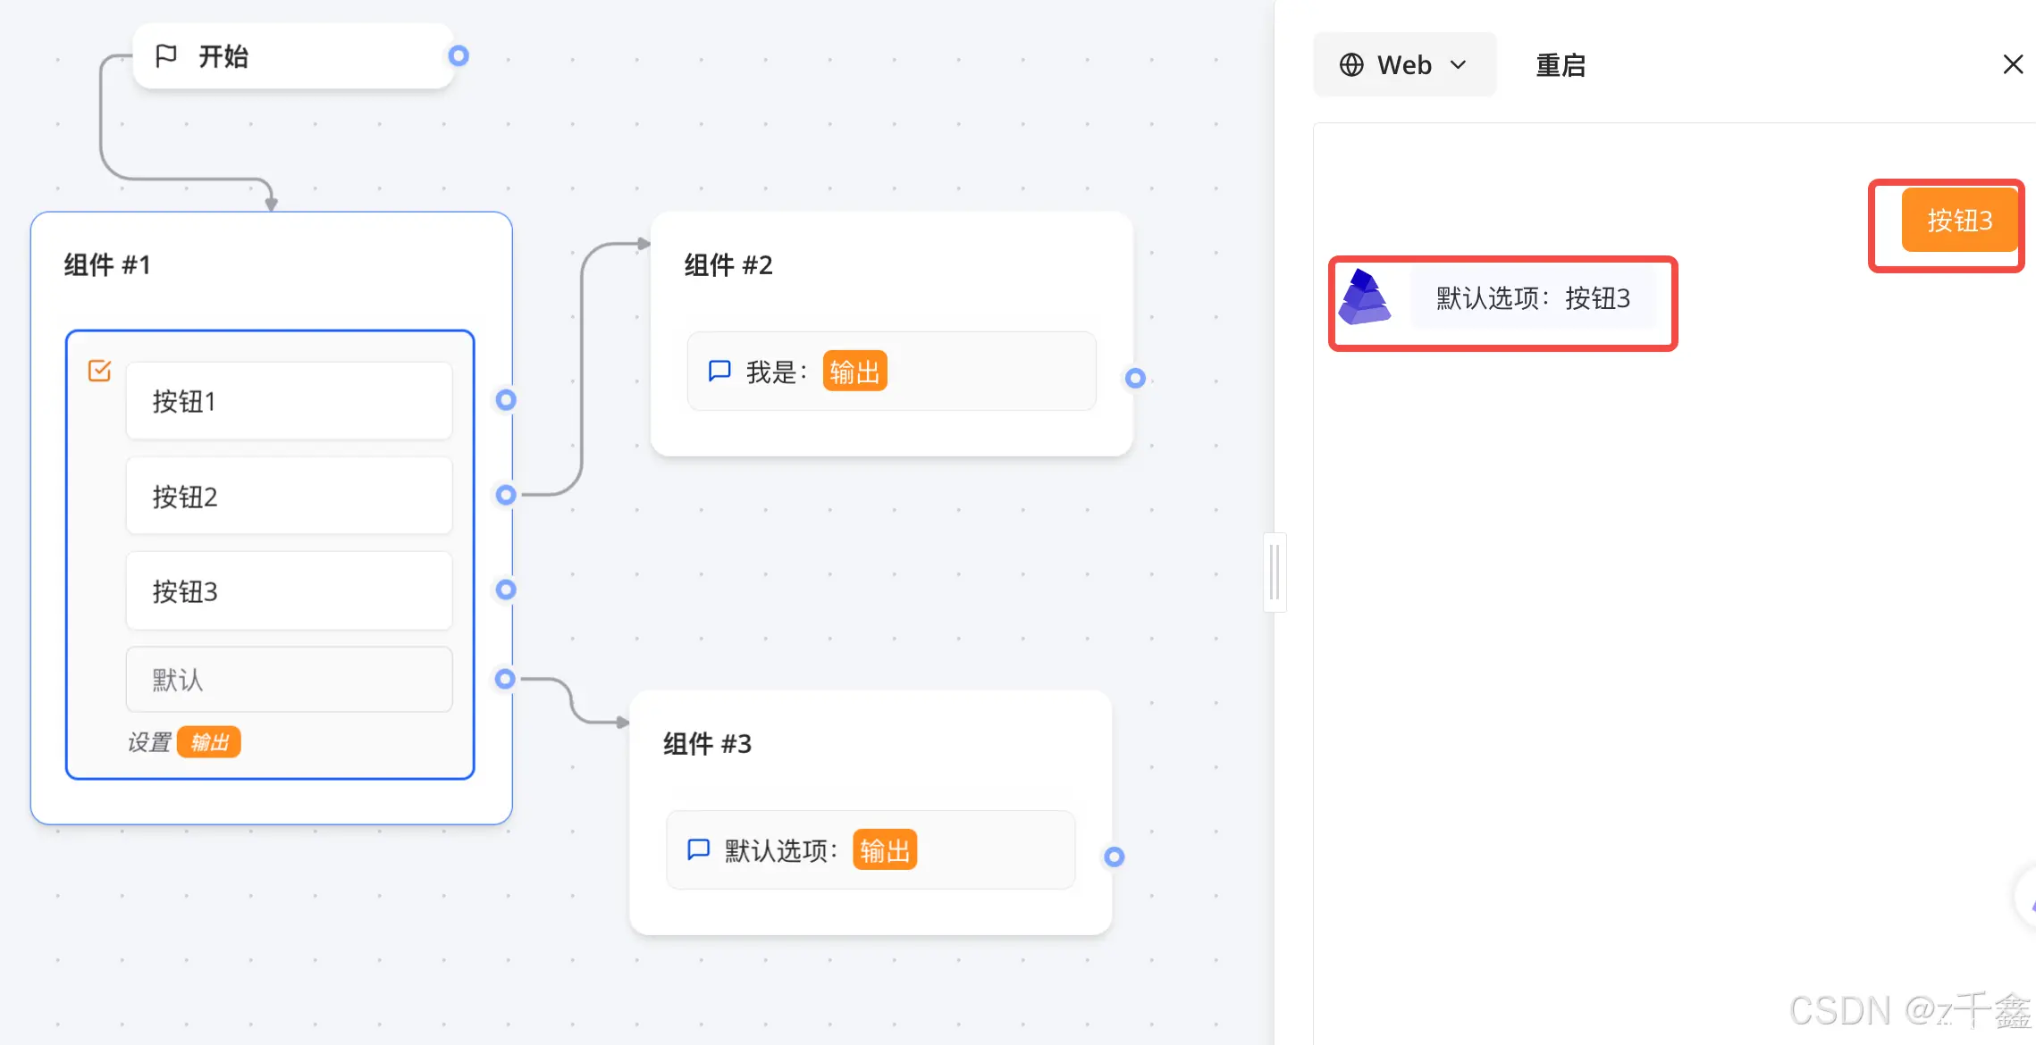Click the globe icon beside Web
The image size is (2036, 1045).
point(1351,64)
